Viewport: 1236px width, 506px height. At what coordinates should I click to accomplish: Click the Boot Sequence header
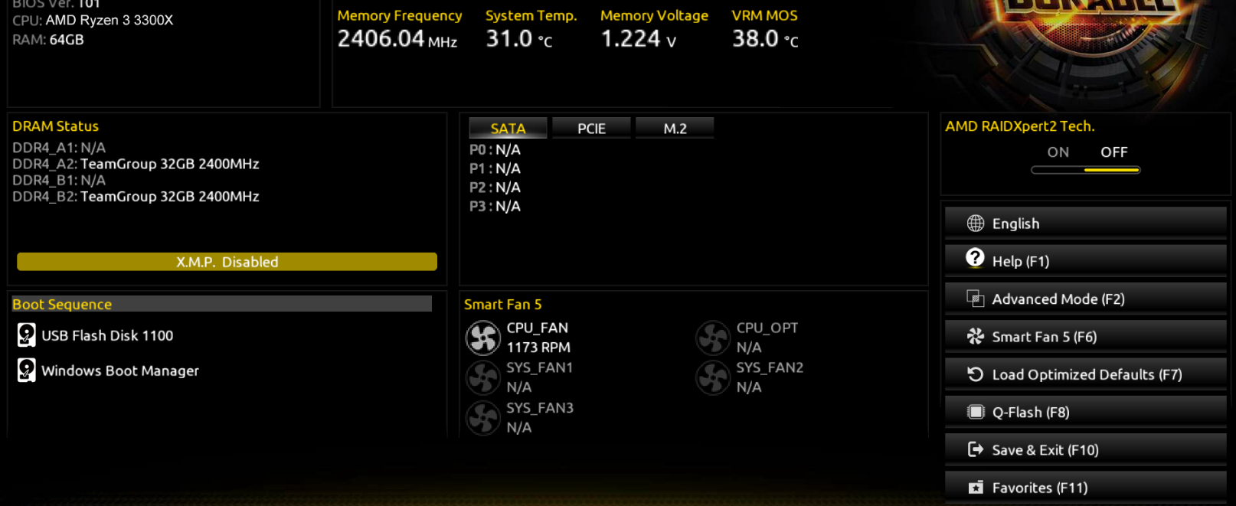pyautogui.click(x=221, y=304)
